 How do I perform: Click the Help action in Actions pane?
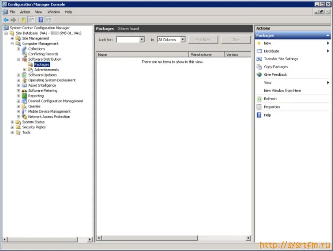[268, 115]
